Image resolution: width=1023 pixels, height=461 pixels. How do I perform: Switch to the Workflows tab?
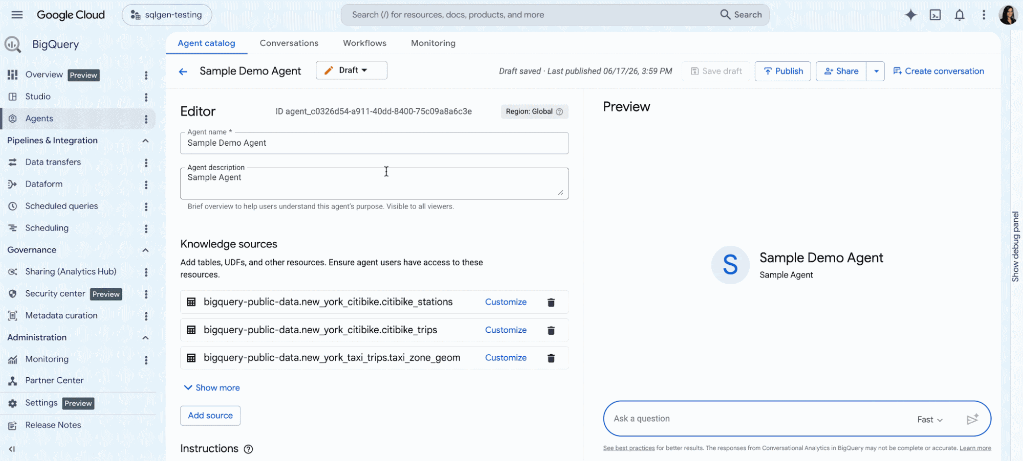(365, 43)
